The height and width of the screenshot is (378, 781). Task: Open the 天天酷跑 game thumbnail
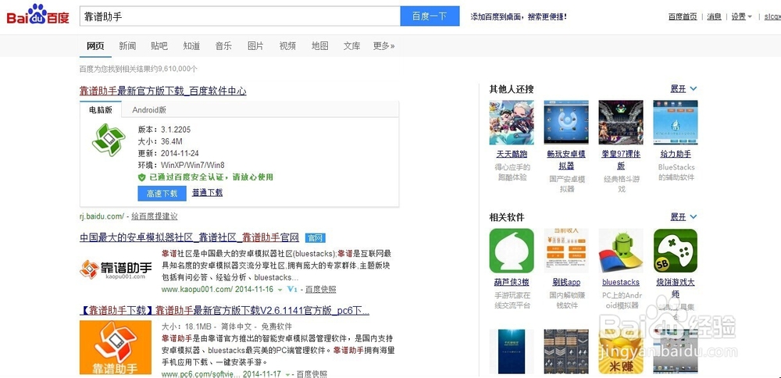click(x=512, y=123)
